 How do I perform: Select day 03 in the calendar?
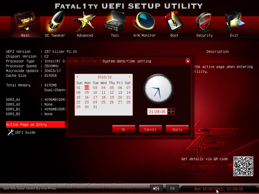[x=95, y=88]
